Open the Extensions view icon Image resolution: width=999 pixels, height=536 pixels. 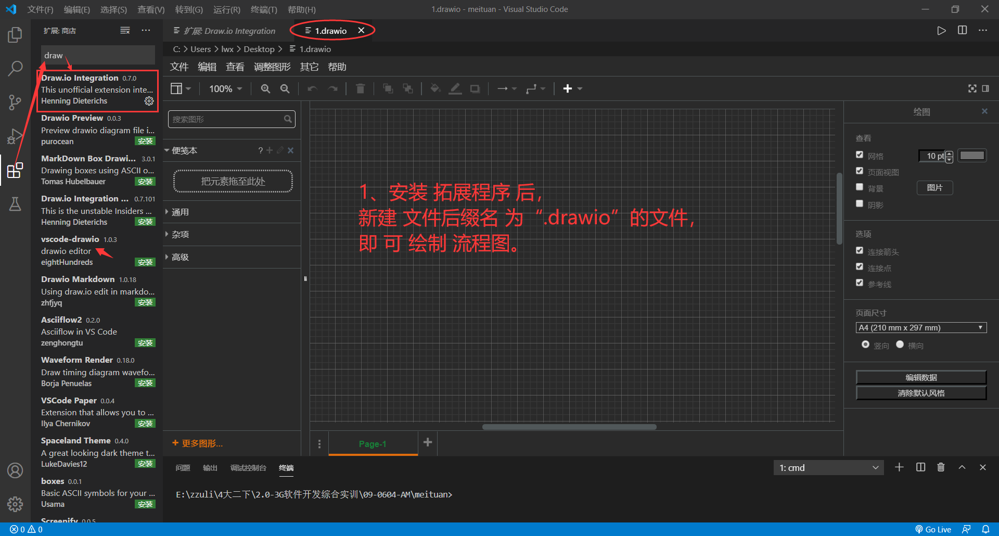pyautogui.click(x=15, y=170)
